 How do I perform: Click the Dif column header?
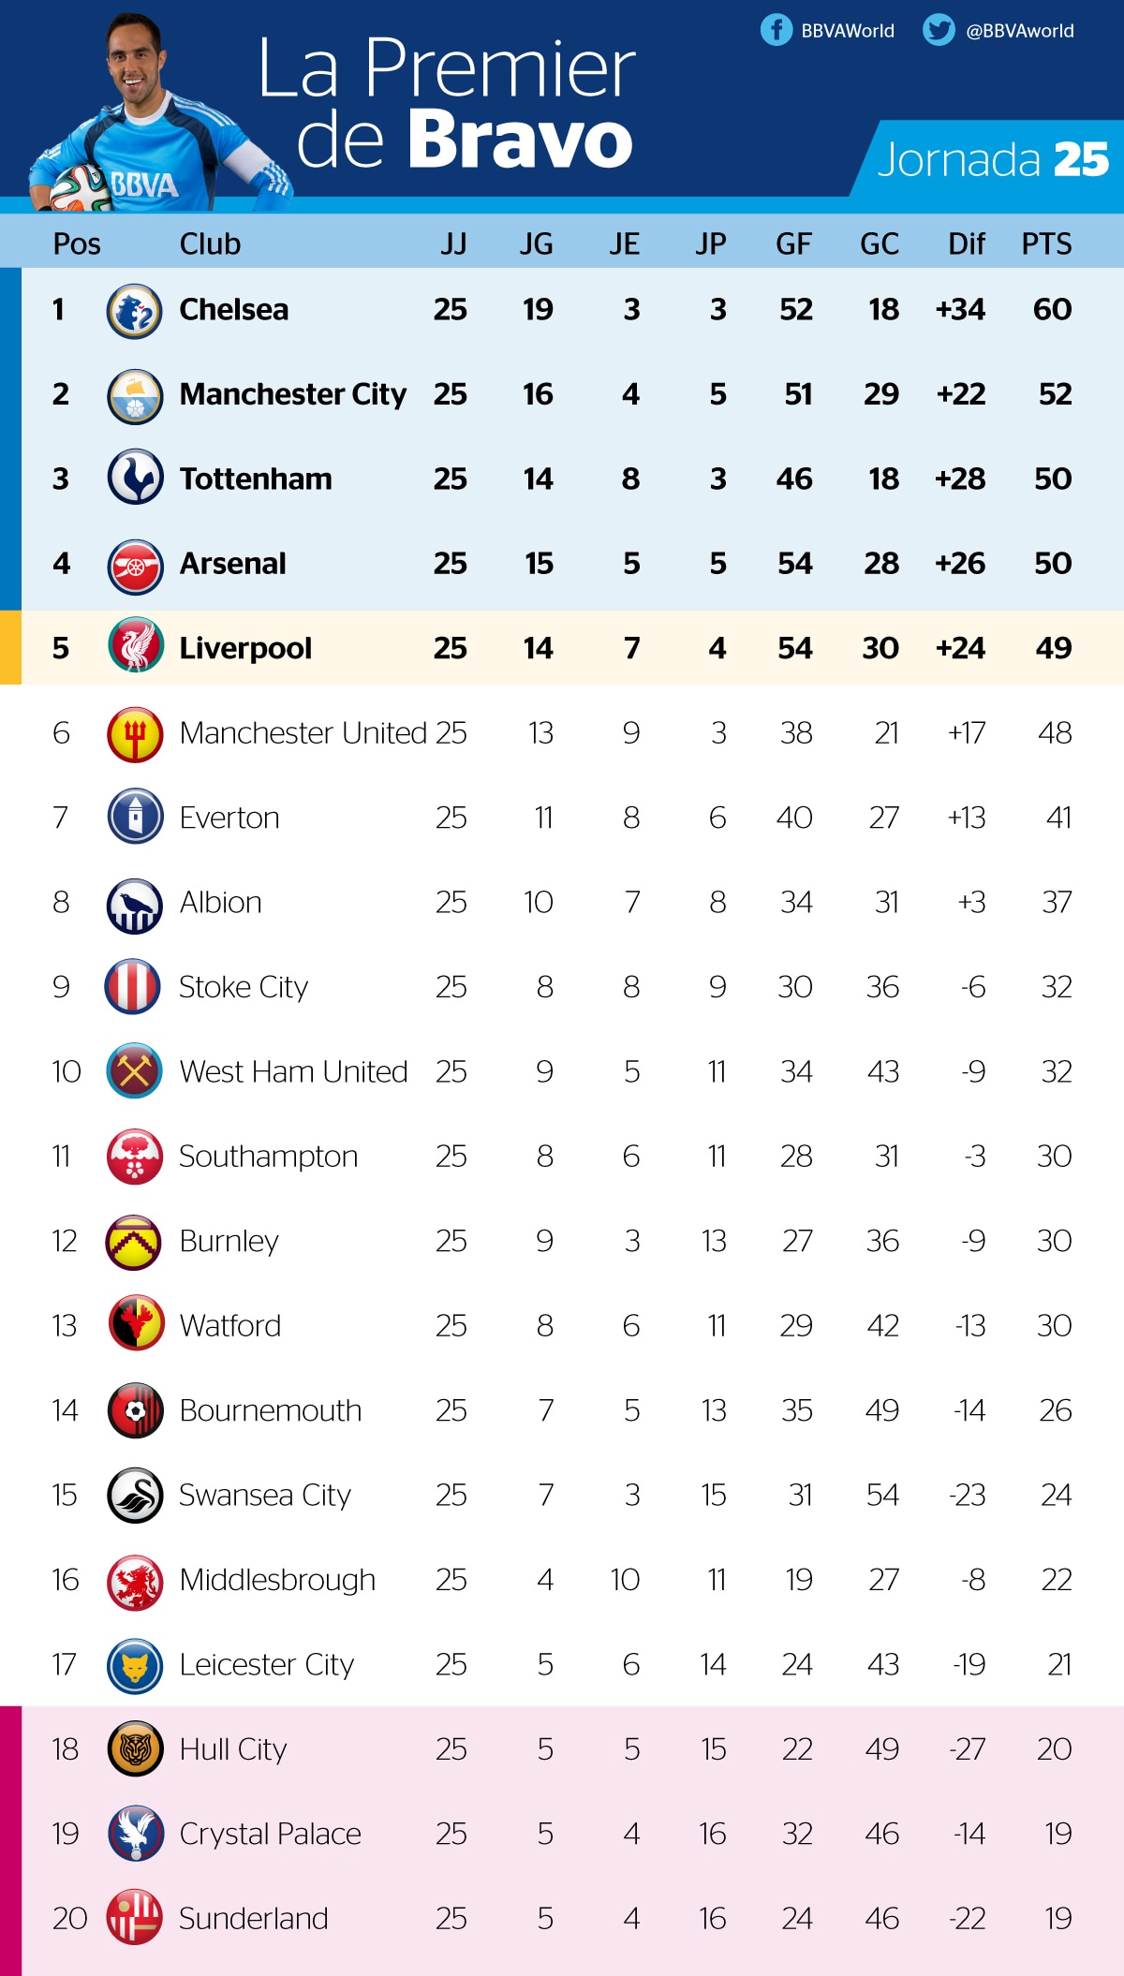tap(966, 244)
